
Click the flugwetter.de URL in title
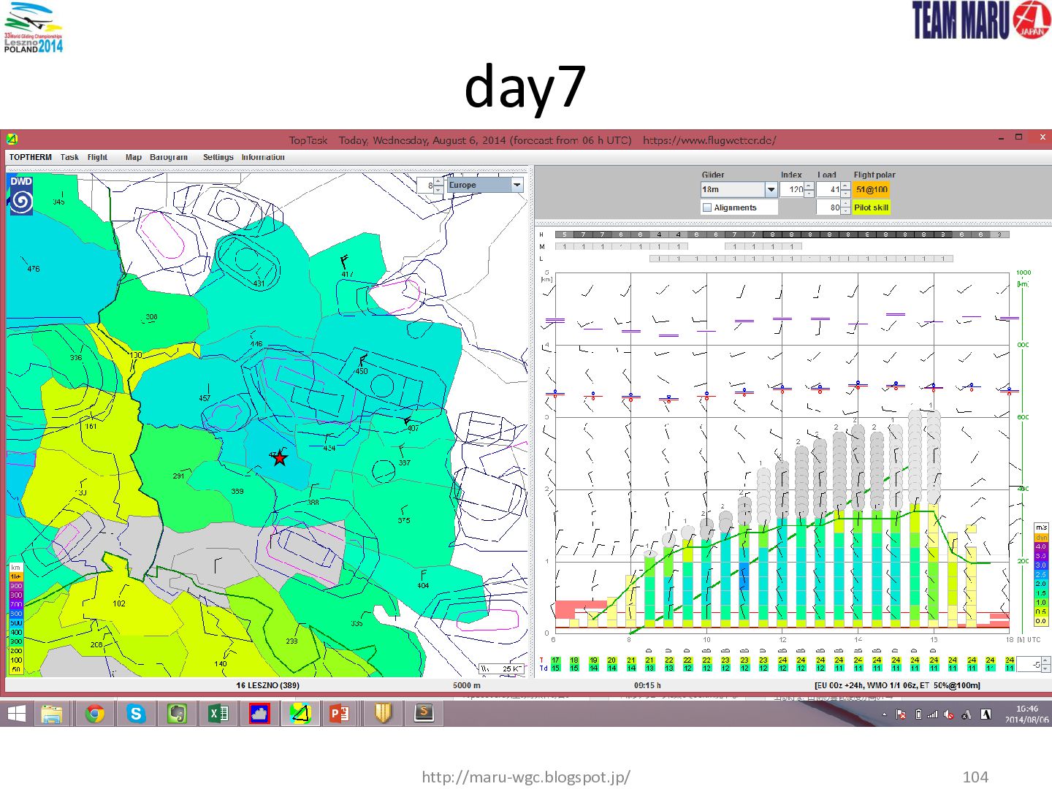709,140
